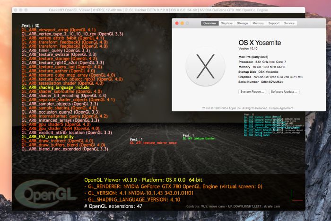The image size is (331, 221).
Task: Open the Service tab
Action: click(x=289, y=23)
